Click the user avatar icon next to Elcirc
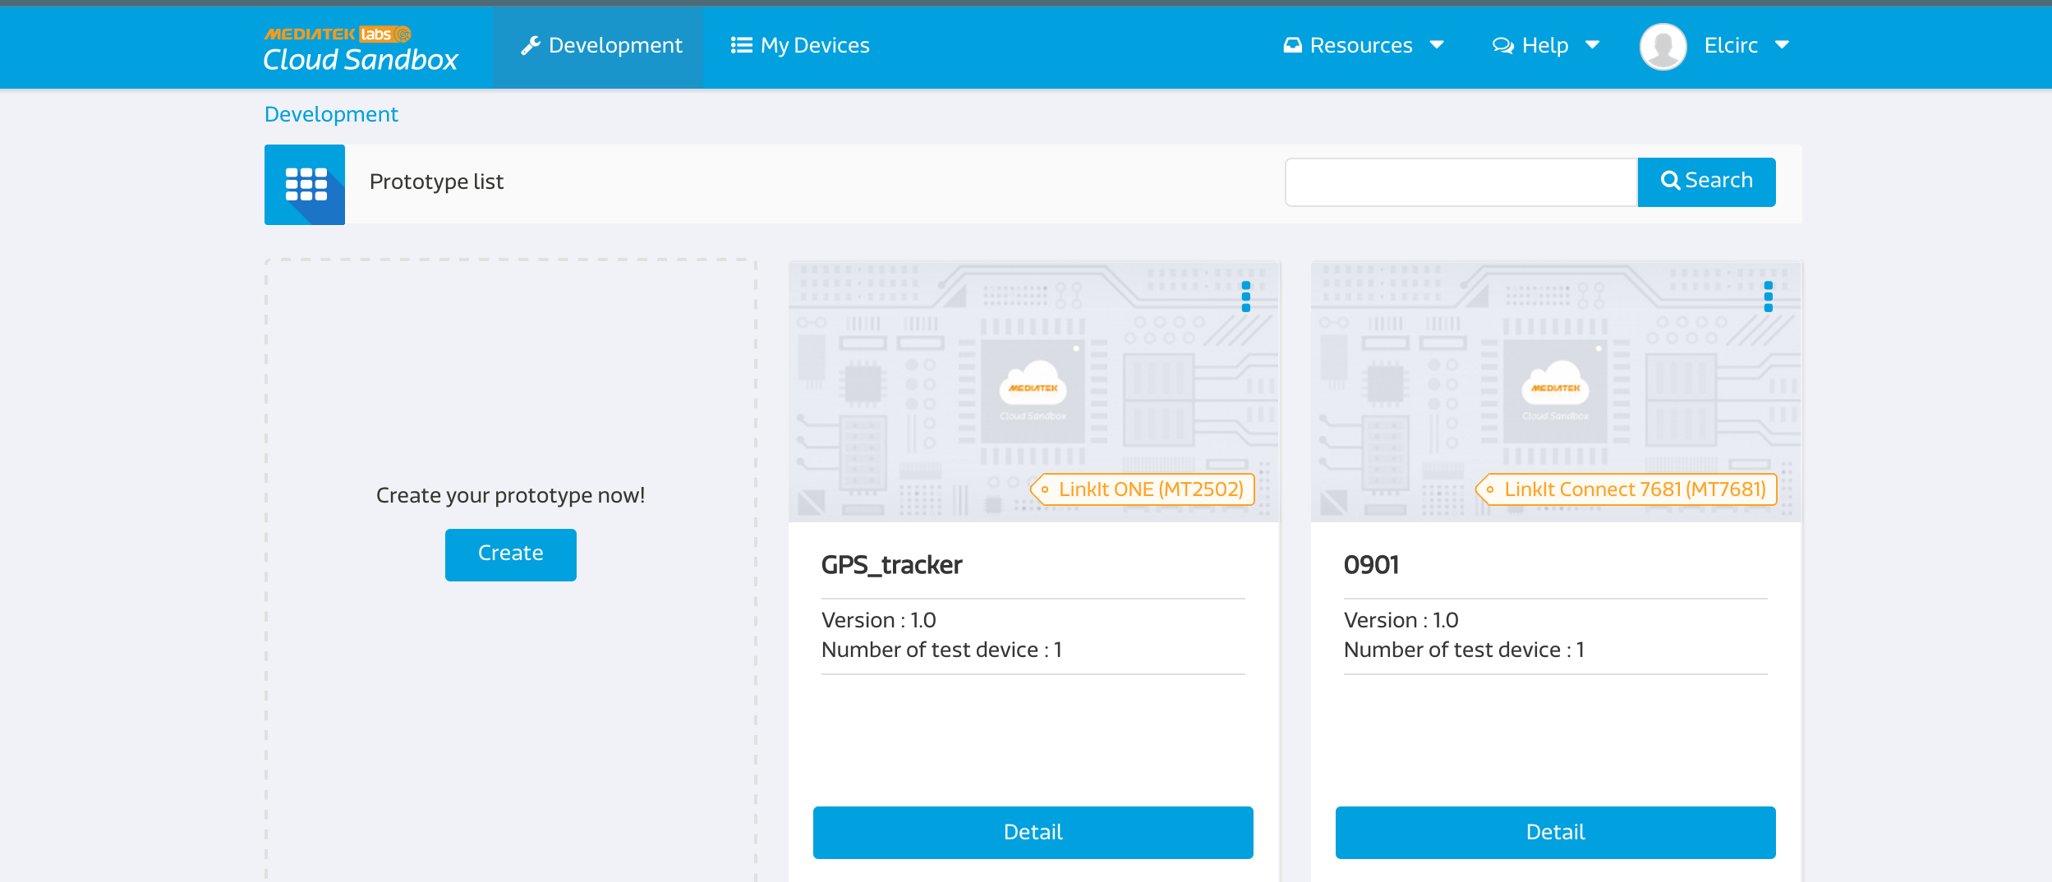The height and width of the screenshot is (882, 2052). point(1663,47)
